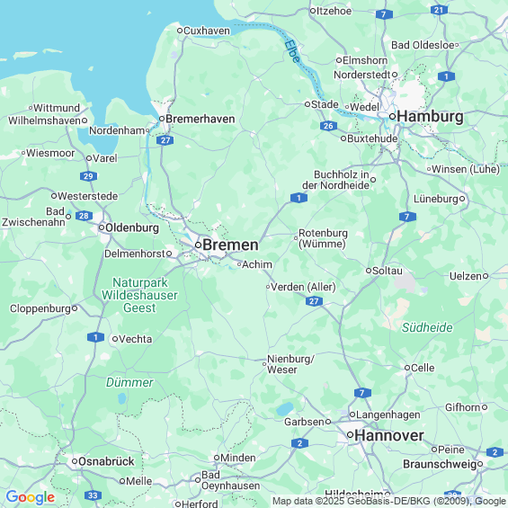Click the Map data copyright attribution text

389,501
